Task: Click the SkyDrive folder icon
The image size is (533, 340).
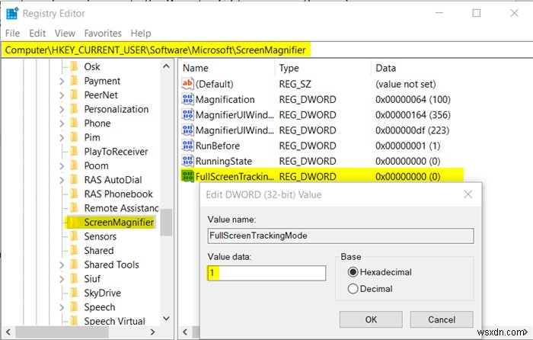Action: point(74,293)
